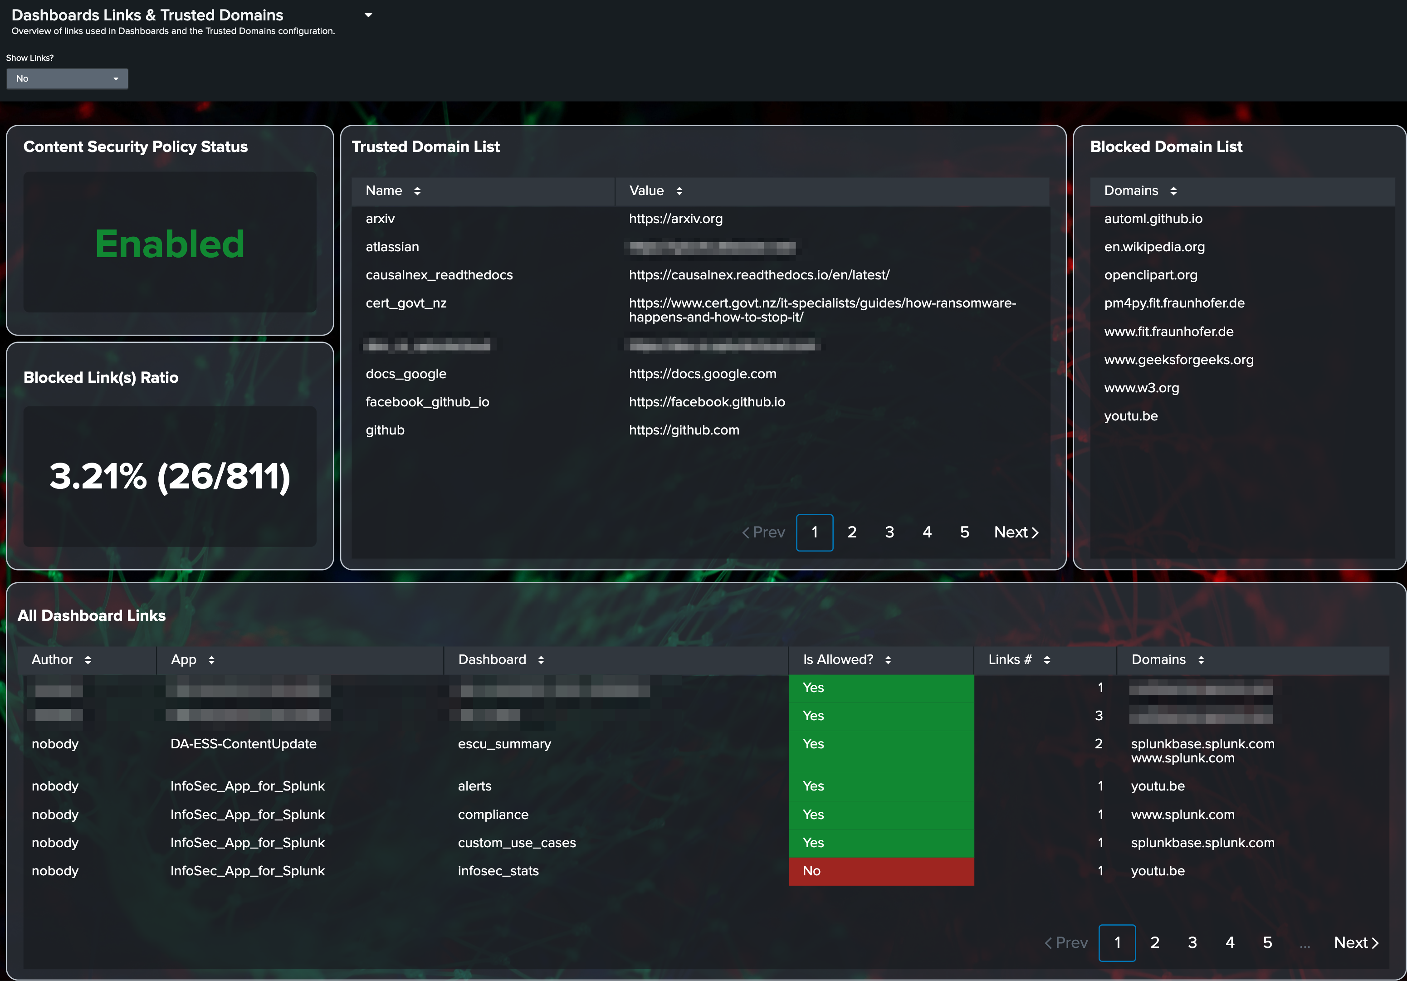Click Next in Trusted Domain List pagination
This screenshot has width=1407, height=981.
[x=1016, y=532]
